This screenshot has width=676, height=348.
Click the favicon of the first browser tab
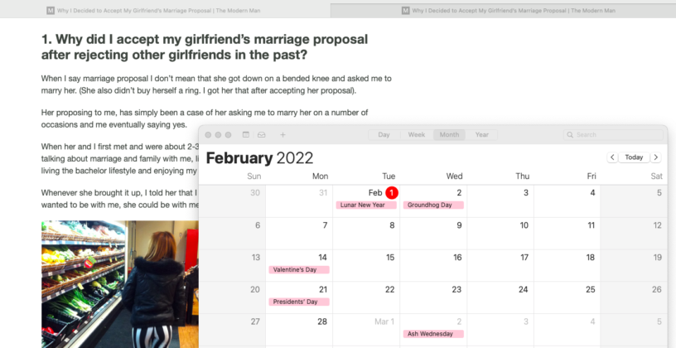pyautogui.click(x=51, y=11)
